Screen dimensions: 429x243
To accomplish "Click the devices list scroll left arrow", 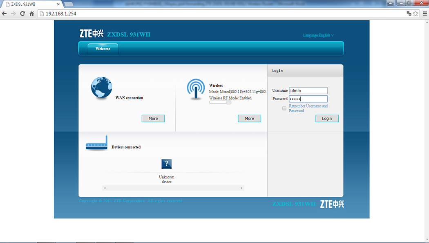I will pos(105,188).
